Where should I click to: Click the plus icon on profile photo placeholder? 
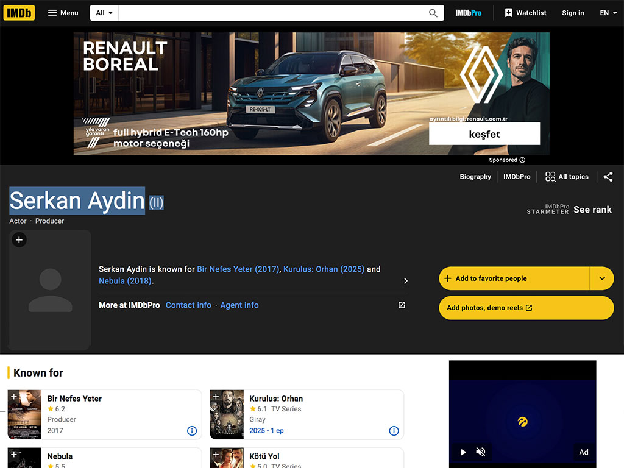(x=19, y=240)
